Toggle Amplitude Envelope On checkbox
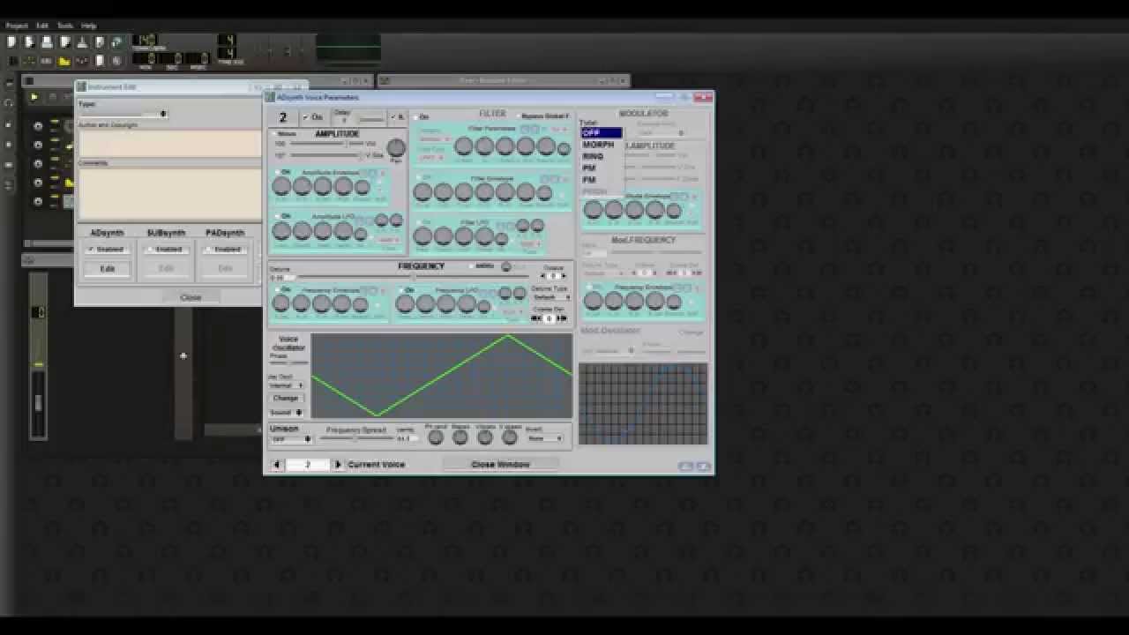This screenshot has height=635, width=1129. pyautogui.click(x=282, y=172)
